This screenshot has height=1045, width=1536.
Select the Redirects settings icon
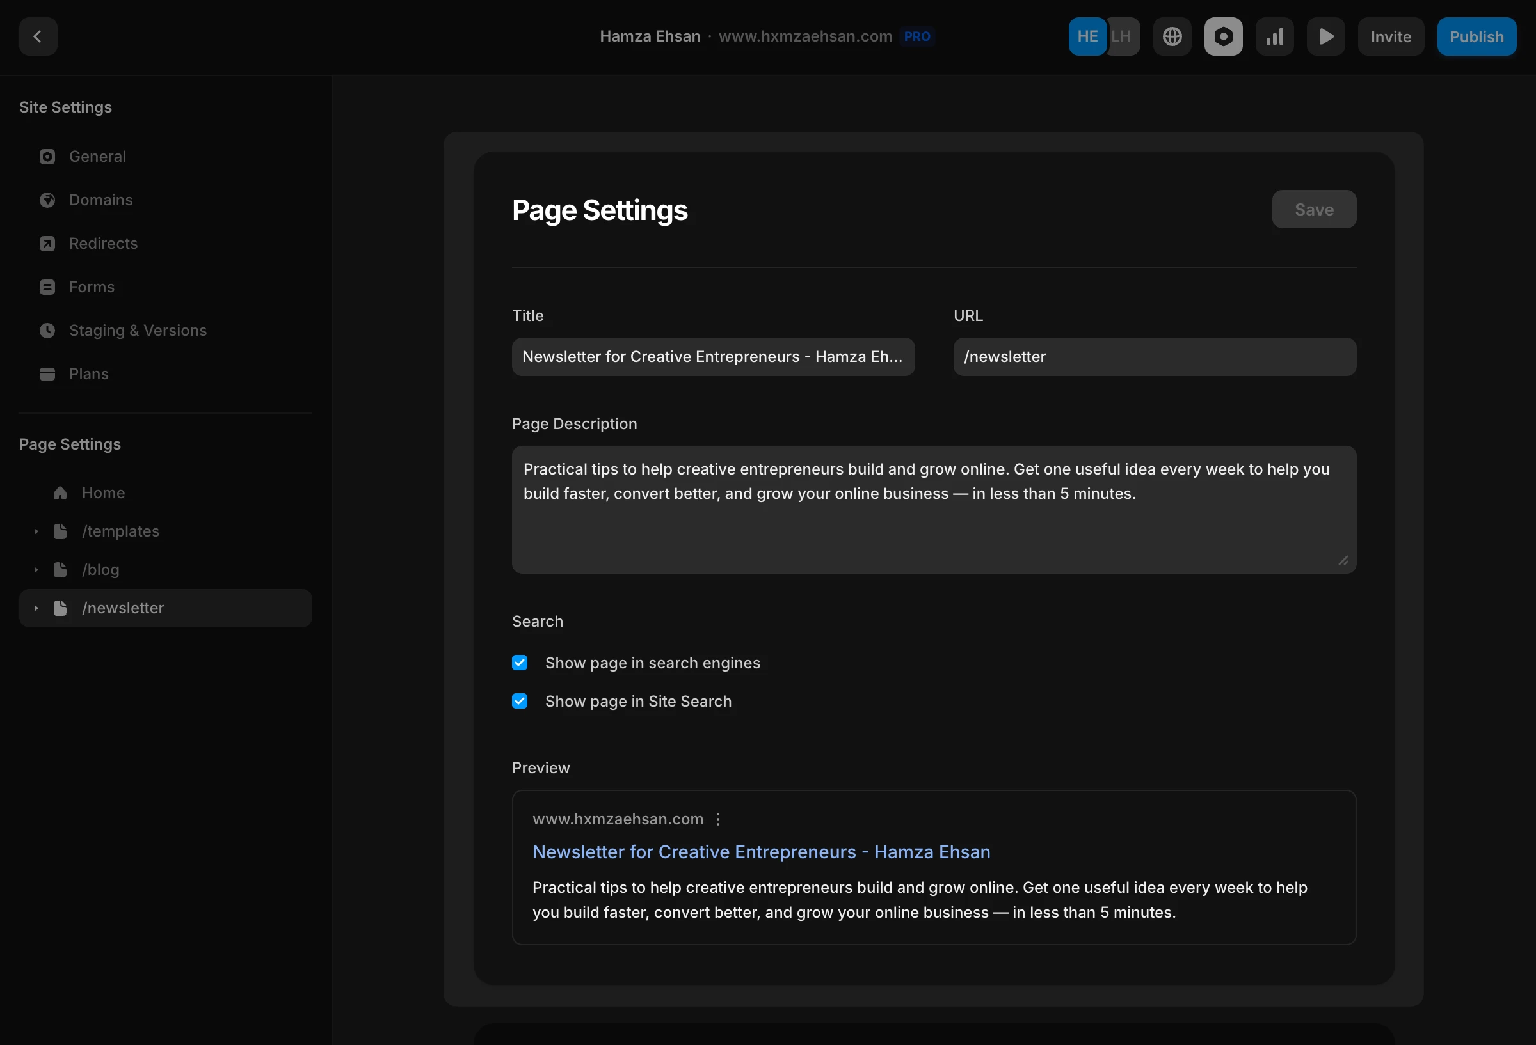[47, 244]
